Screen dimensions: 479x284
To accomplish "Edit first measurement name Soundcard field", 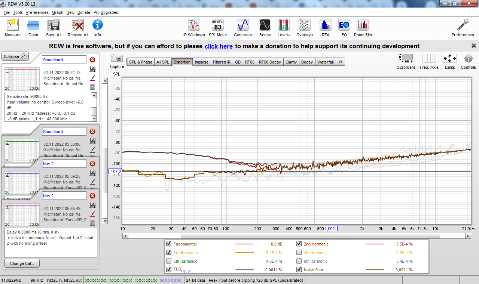I will click(64, 60).
